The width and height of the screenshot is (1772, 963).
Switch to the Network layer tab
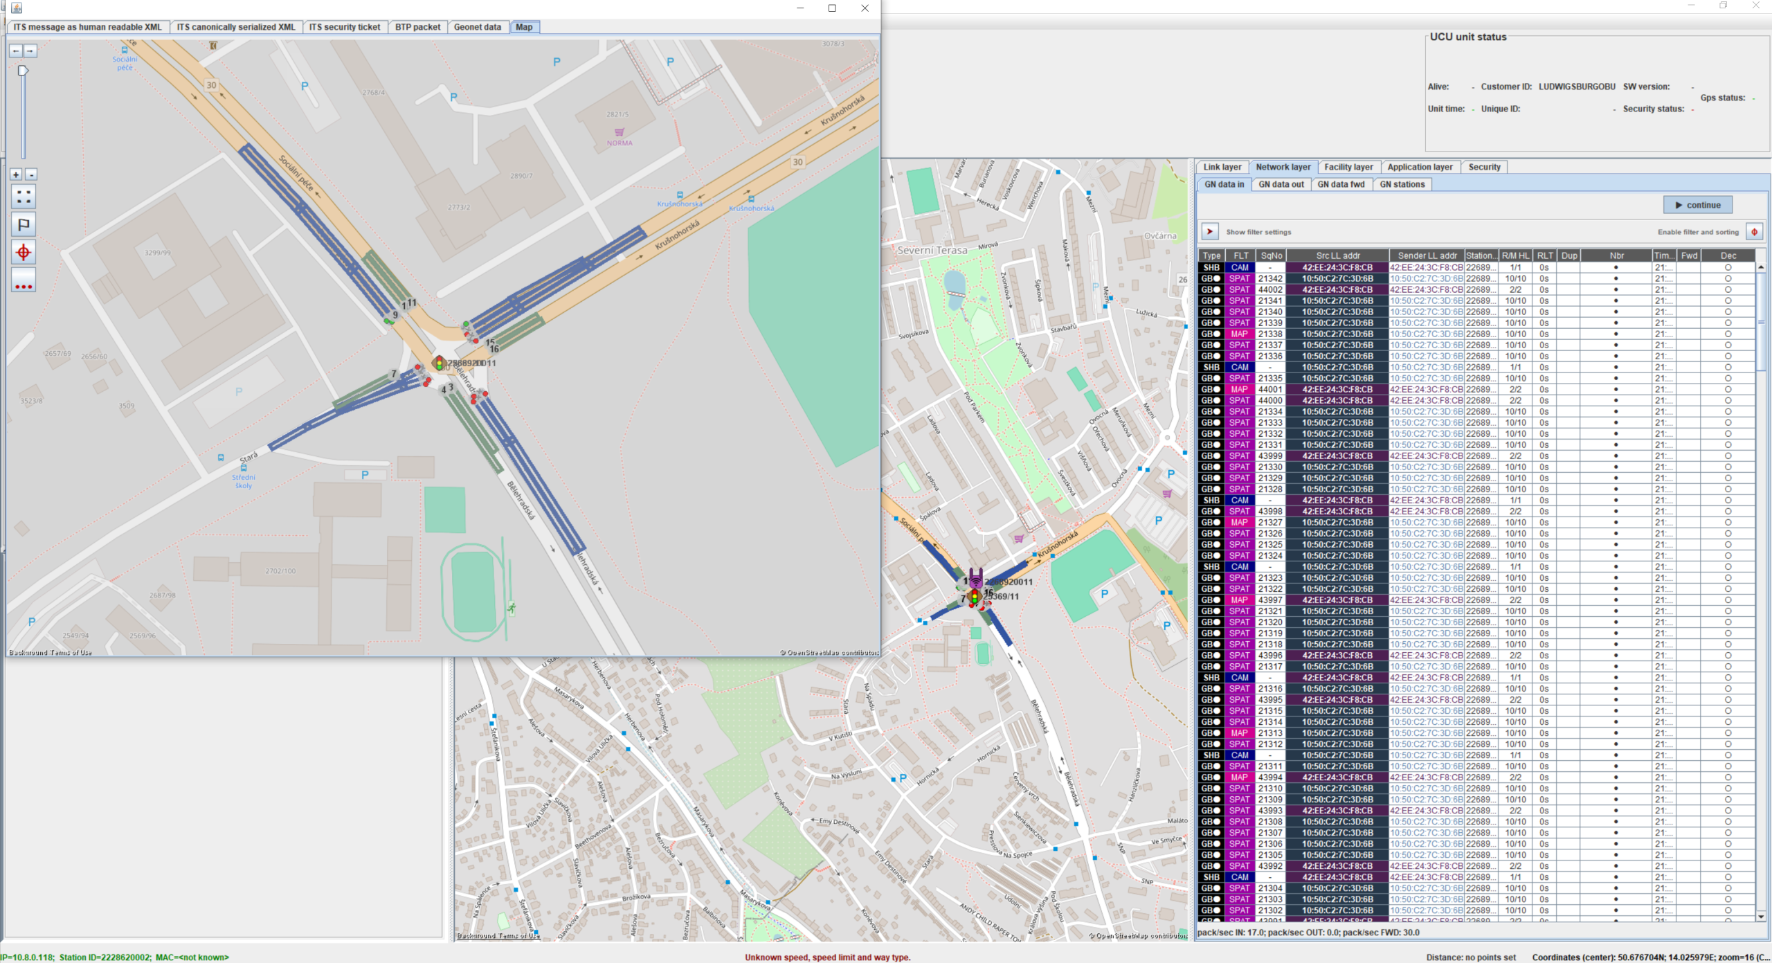(x=1283, y=167)
